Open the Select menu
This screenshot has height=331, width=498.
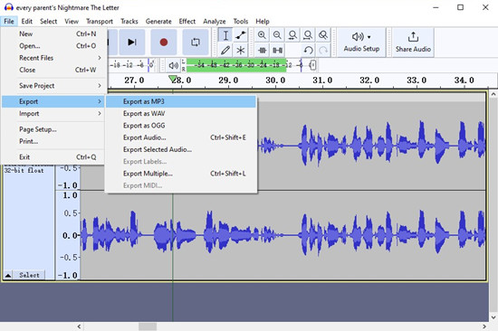48,22
